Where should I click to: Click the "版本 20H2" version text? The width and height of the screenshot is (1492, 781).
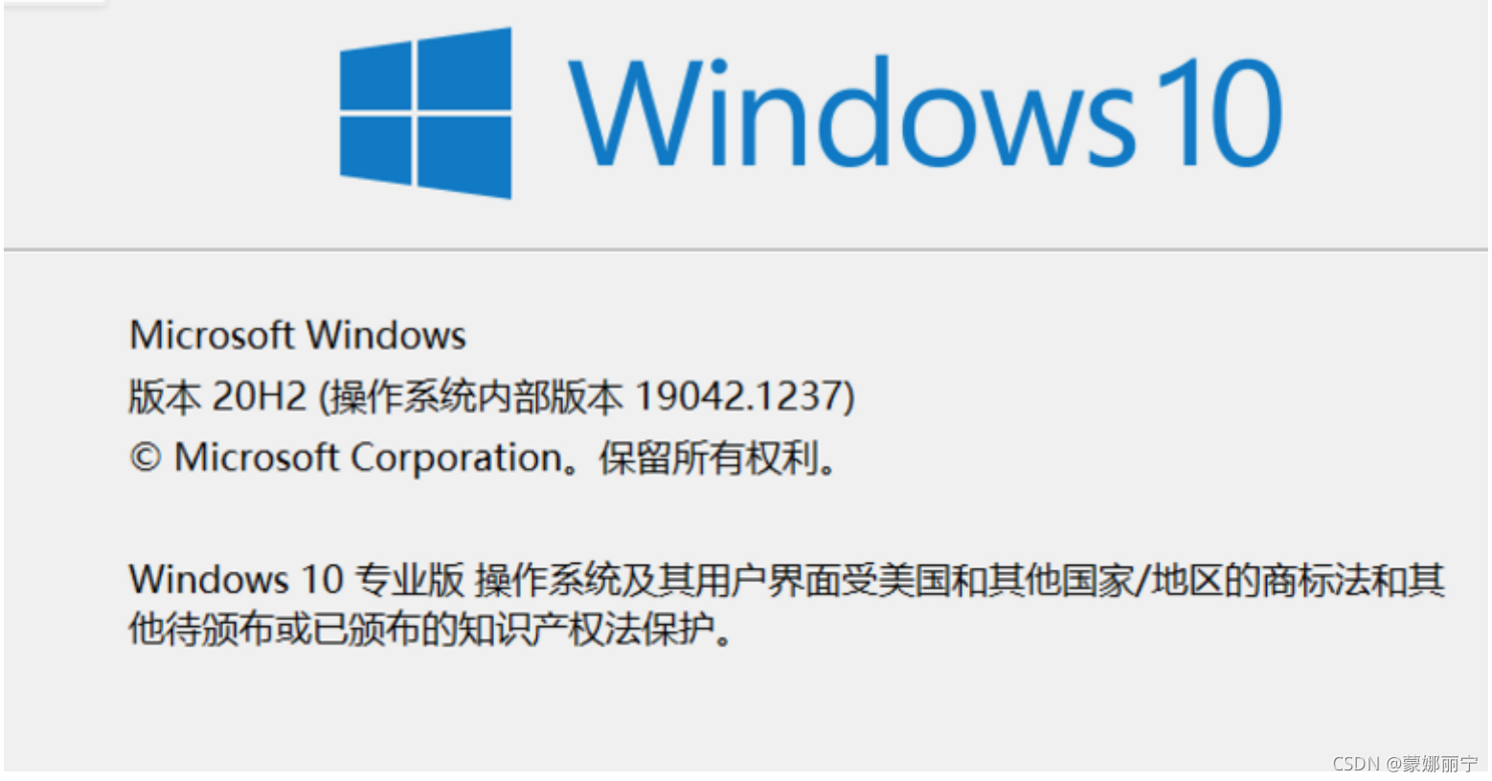pos(217,396)
